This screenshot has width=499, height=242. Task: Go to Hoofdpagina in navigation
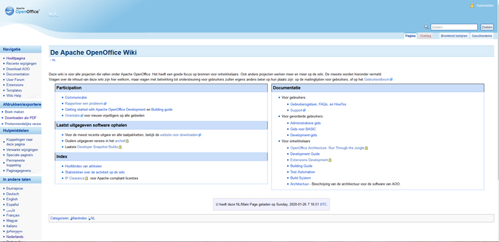click(16, 58)
